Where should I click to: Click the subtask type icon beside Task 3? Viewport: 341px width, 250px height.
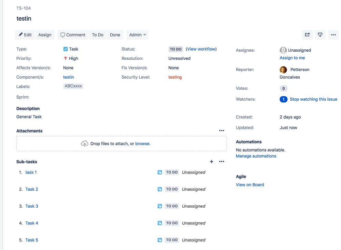coord(159,206)
